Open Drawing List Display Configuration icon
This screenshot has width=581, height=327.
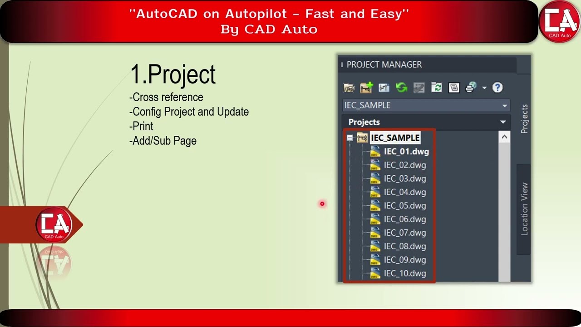pos(454,87)
